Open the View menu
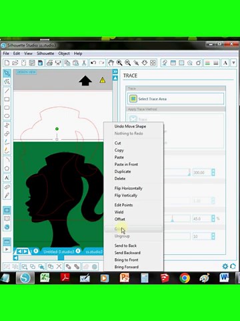240x321 pixels. click(x=28, y=53)
